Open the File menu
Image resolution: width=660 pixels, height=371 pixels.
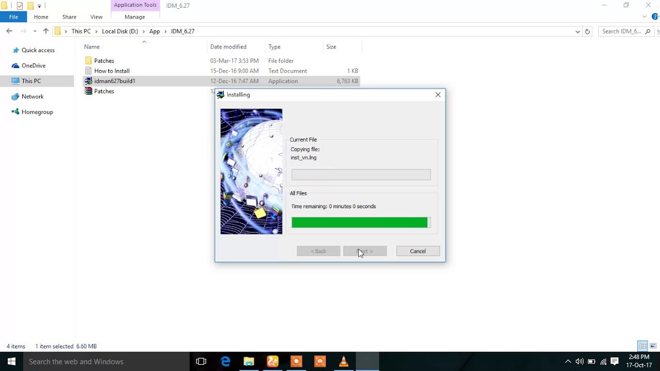point(13,17)
